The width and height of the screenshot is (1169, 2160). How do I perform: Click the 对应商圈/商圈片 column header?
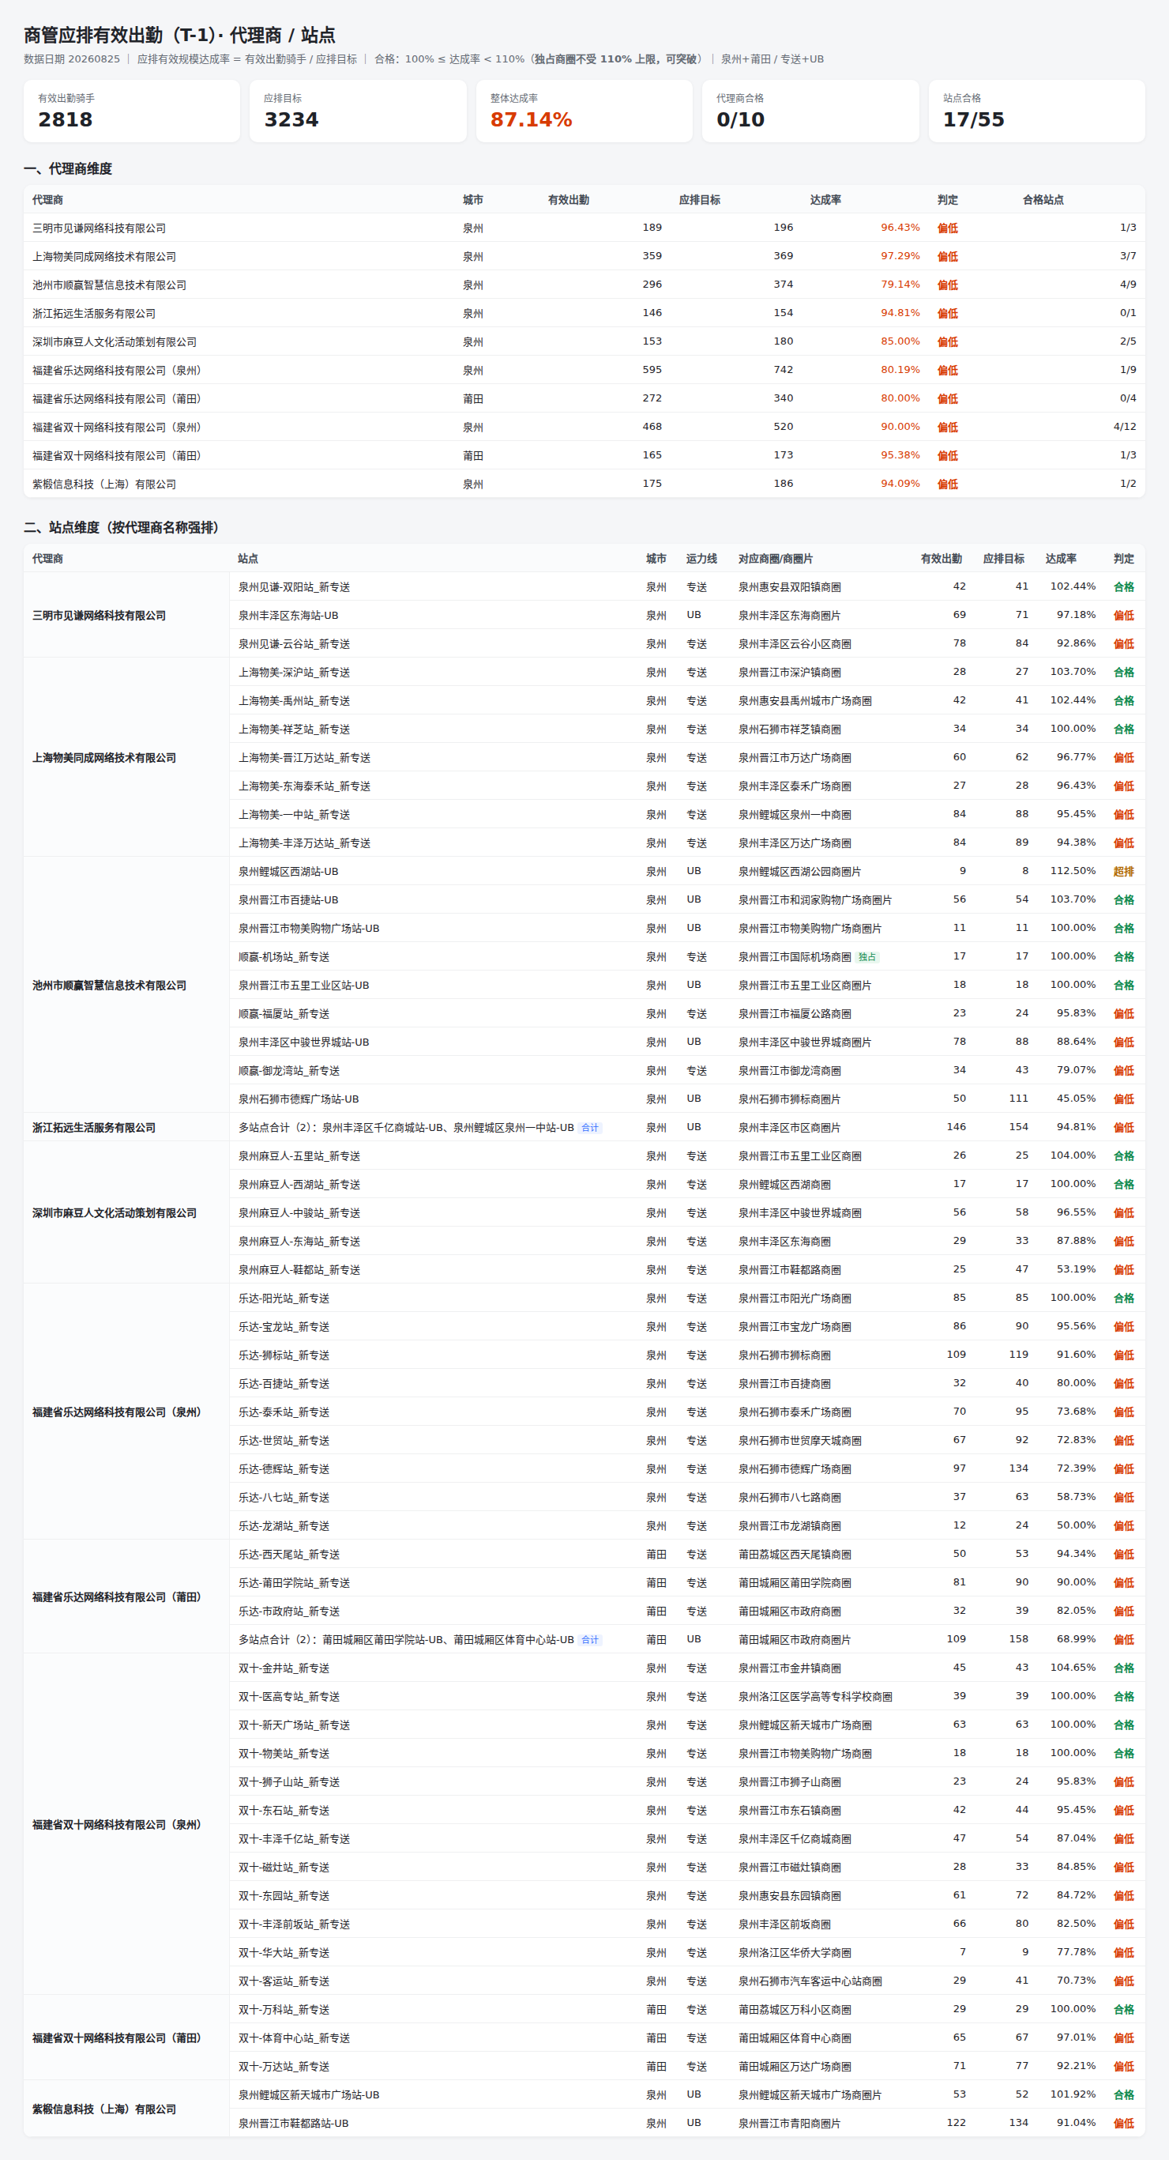pyautogui.click(x=775, y=559)
